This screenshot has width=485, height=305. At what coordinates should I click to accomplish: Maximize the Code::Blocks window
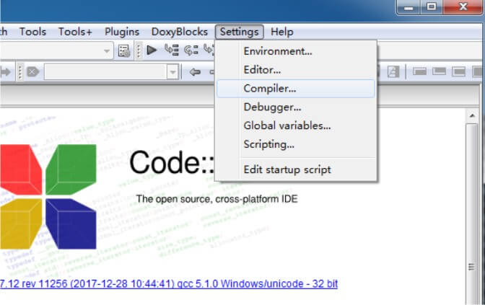pos(432,6)
